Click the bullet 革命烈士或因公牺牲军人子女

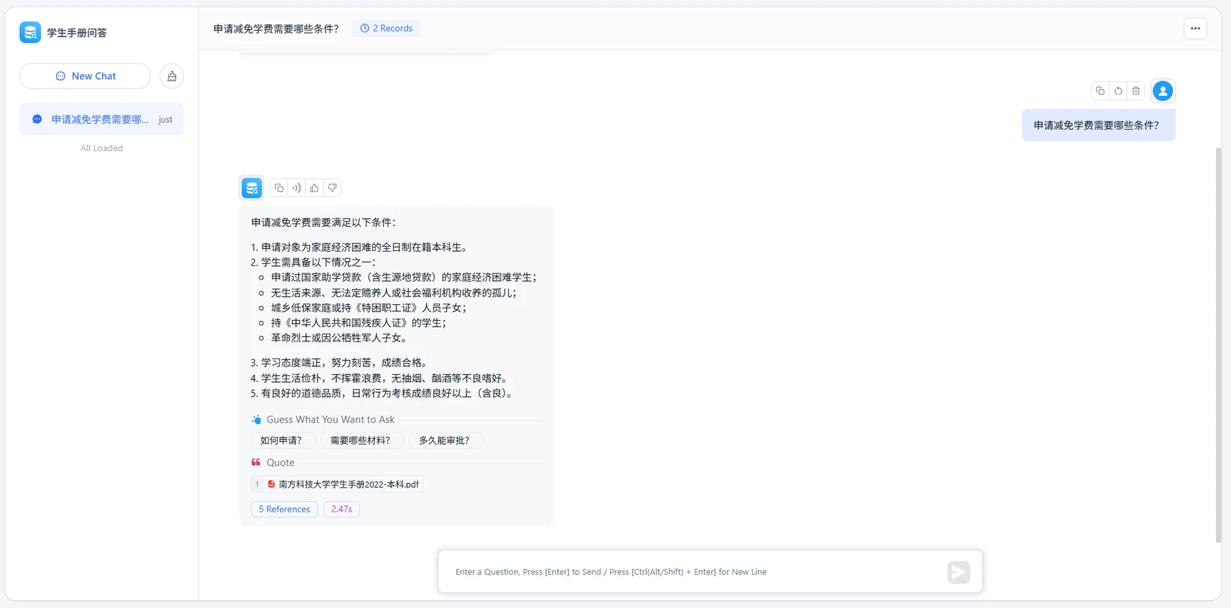340,338
